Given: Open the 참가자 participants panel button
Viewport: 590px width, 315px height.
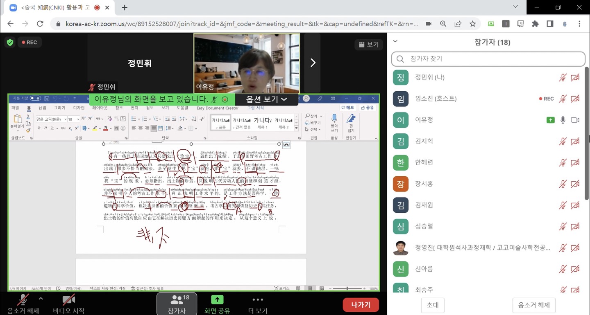Looking at the screenshot, I should [x=177, y=304].
